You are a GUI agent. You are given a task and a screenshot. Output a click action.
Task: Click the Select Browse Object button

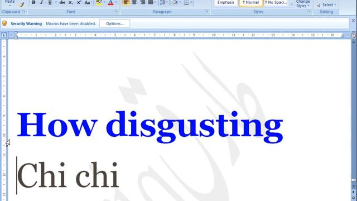[354, 198]
